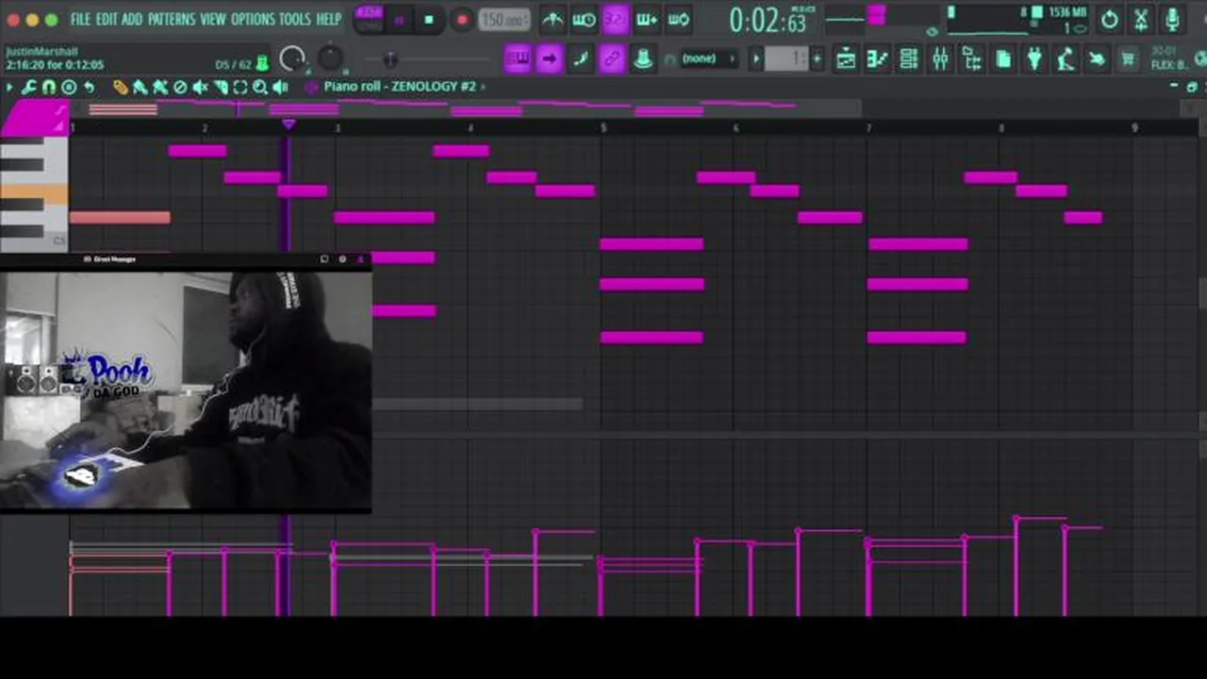
Task: Open the Channel rack icon
Action: tap(909, 59)
